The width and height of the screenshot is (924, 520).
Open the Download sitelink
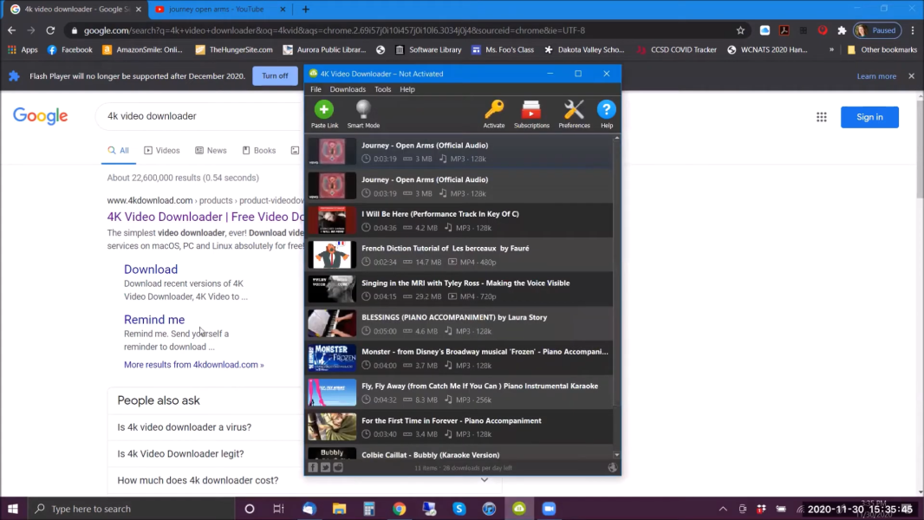151,270
